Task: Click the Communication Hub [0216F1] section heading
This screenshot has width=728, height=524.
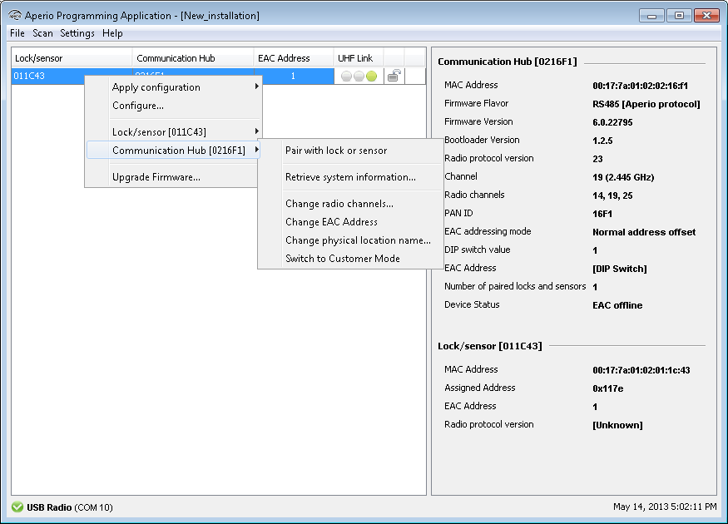Action: click(x=508, y=62)
